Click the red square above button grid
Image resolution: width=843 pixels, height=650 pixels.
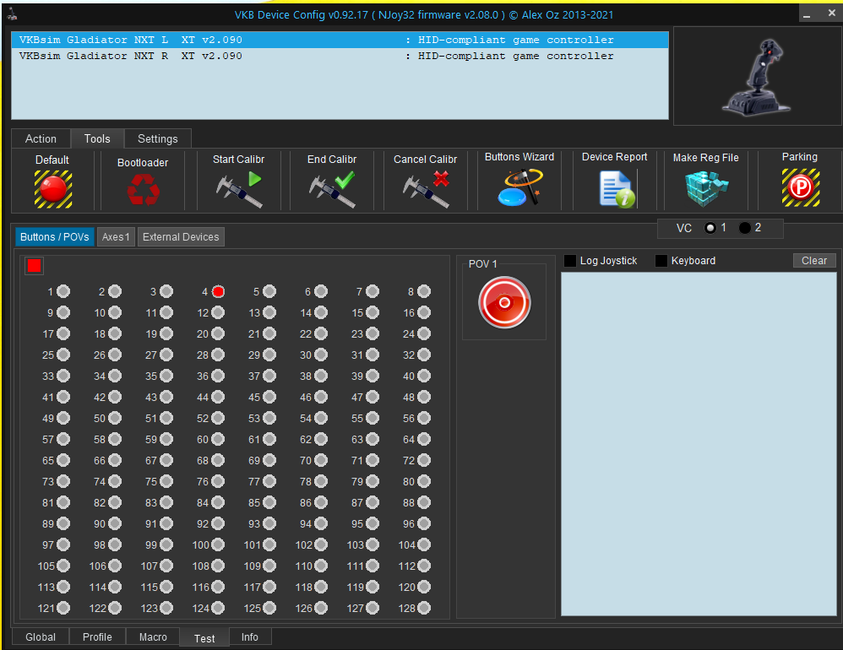coord(35,265)
